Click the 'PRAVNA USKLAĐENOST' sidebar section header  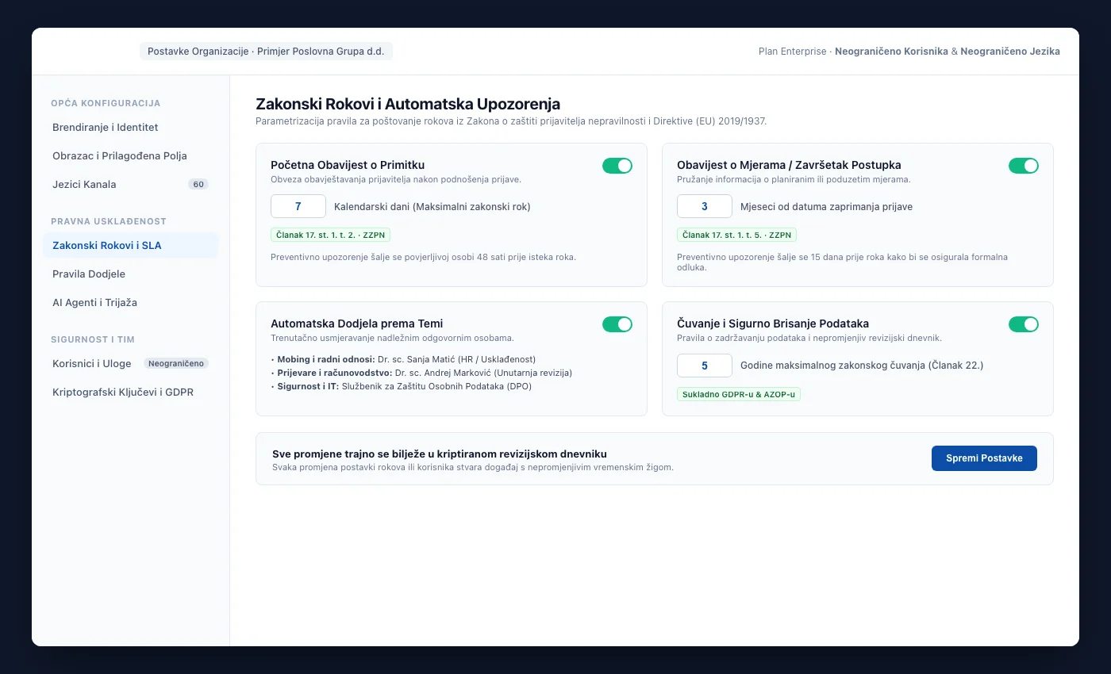click(x=109, y=221)
